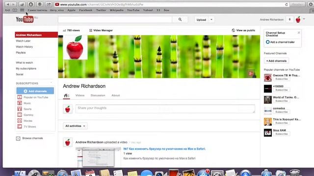Screen dimensions: 314x176
Task: Open Facebook bookmark in bookmarks bar
Action: [x=86, y=10]
